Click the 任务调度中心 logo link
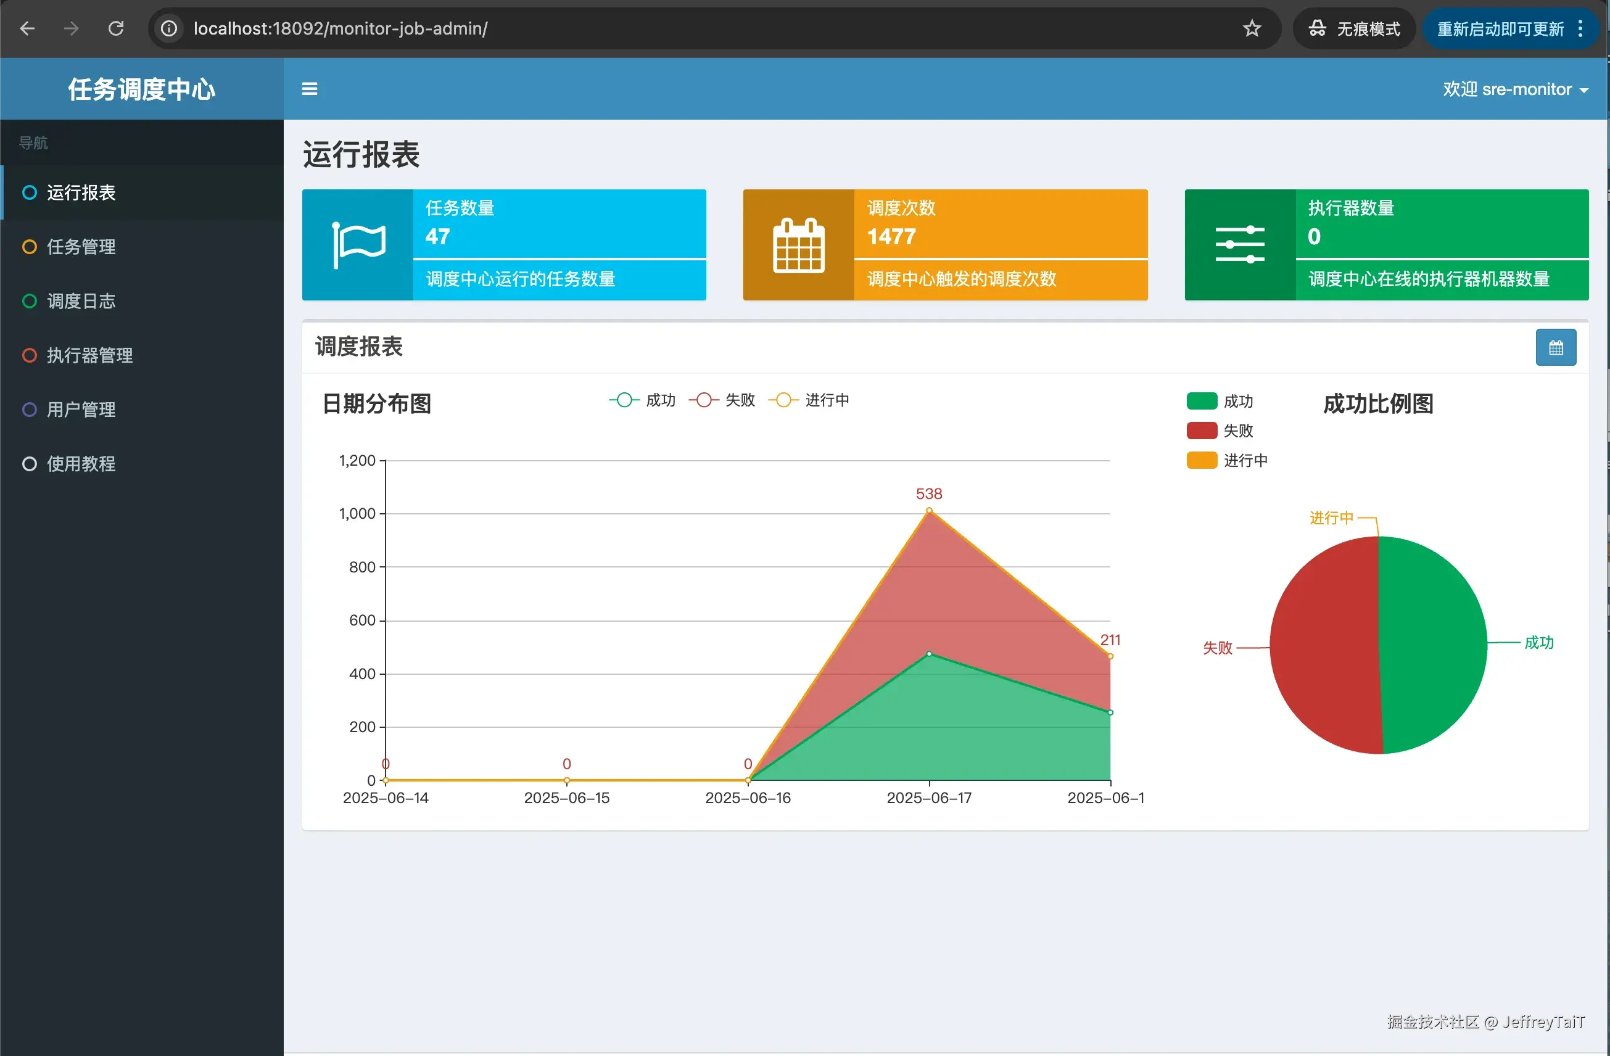 point(141,89)
